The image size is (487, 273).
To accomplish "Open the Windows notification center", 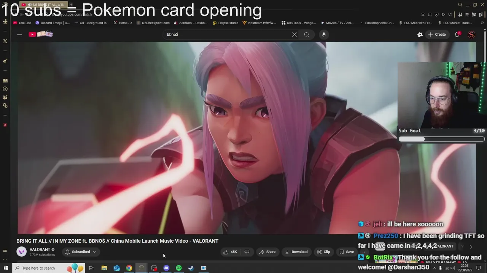I will [479, 268].
